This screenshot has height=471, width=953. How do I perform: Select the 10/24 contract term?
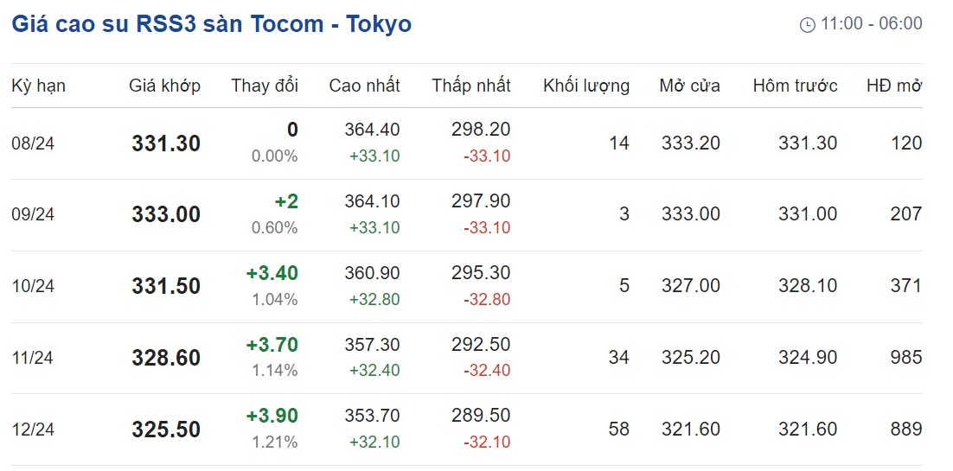pyautogui.click(x=33, y=286)
